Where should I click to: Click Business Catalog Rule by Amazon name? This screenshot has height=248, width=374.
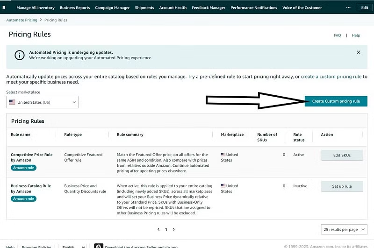click(x=31, y=188)
